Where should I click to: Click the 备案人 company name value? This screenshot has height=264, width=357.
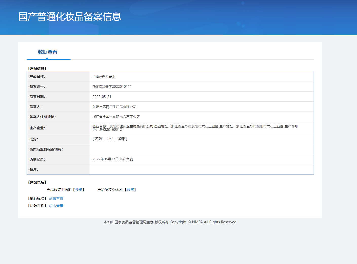click(114, 107)
